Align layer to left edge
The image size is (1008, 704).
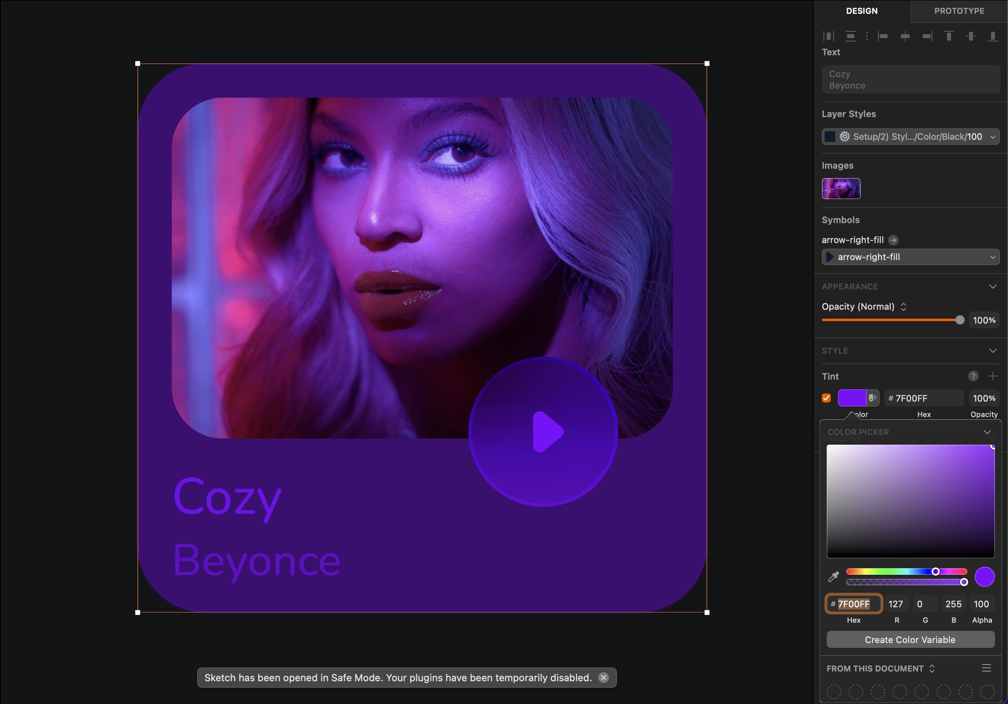click(x=882, y=36)
